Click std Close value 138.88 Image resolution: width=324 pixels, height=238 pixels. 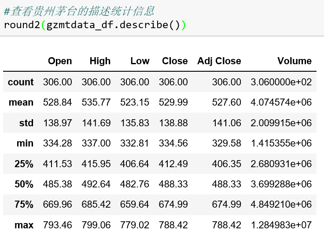(173, 123)
